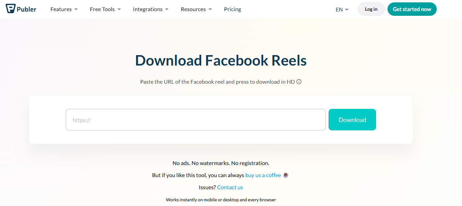Click the Download Facebook Reels heading

click(x=221, y=60)
